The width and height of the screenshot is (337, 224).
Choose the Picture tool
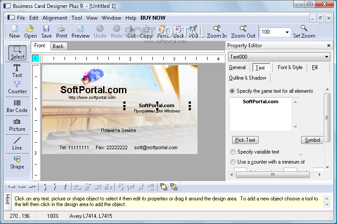(17, 125)
